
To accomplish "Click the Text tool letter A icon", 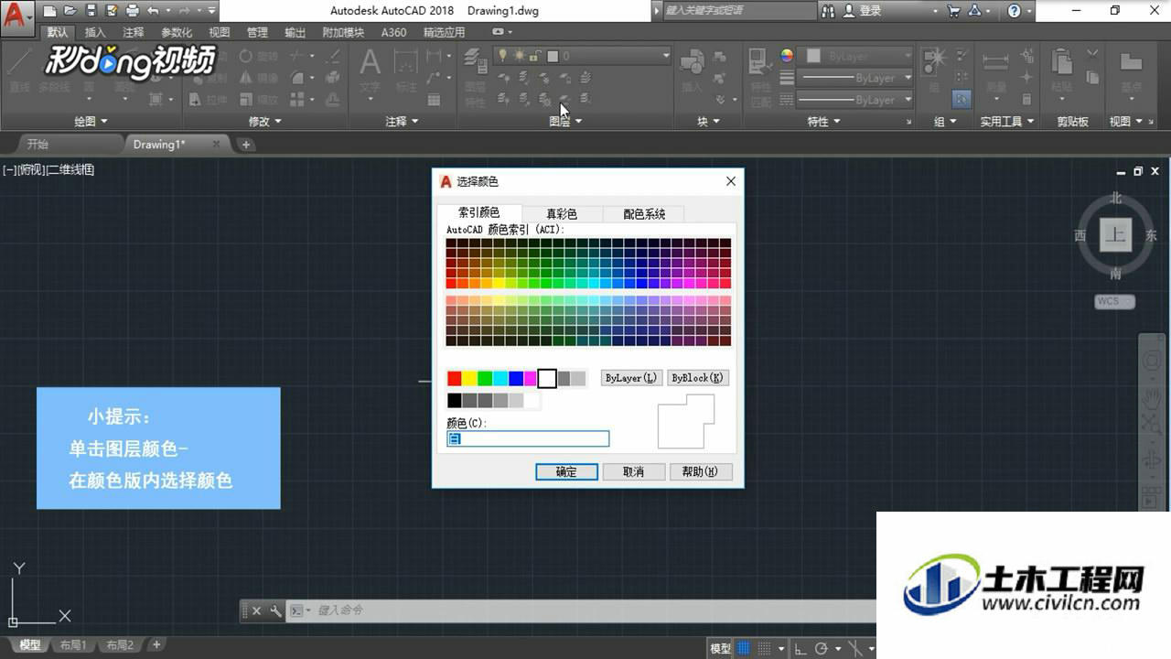I will (370, 62).
